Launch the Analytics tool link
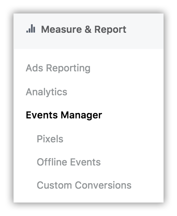The image size is (177, 216). (x=47, y=92)
